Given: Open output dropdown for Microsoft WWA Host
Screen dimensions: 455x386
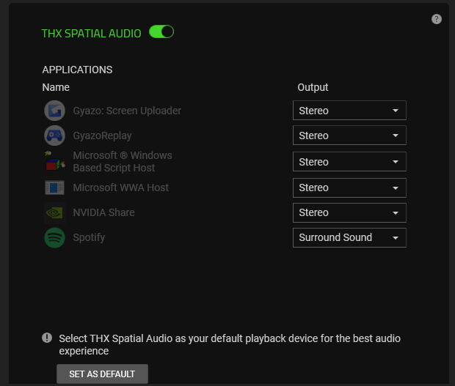Looking at the screenshot, I should click(x=349, y=188).
